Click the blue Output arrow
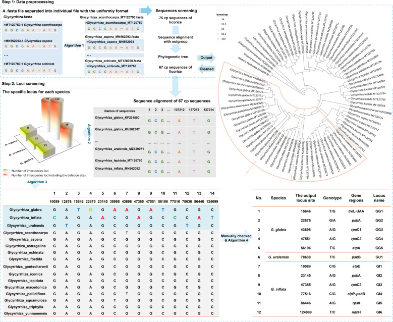Viewport: 393px width, 322px height. (206, 58)
